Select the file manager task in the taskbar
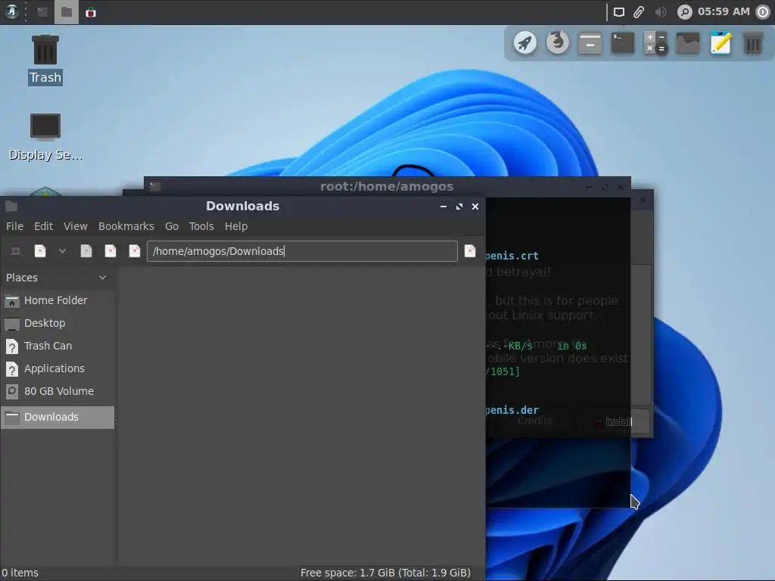775x581 pixels. tap(67, 12)
